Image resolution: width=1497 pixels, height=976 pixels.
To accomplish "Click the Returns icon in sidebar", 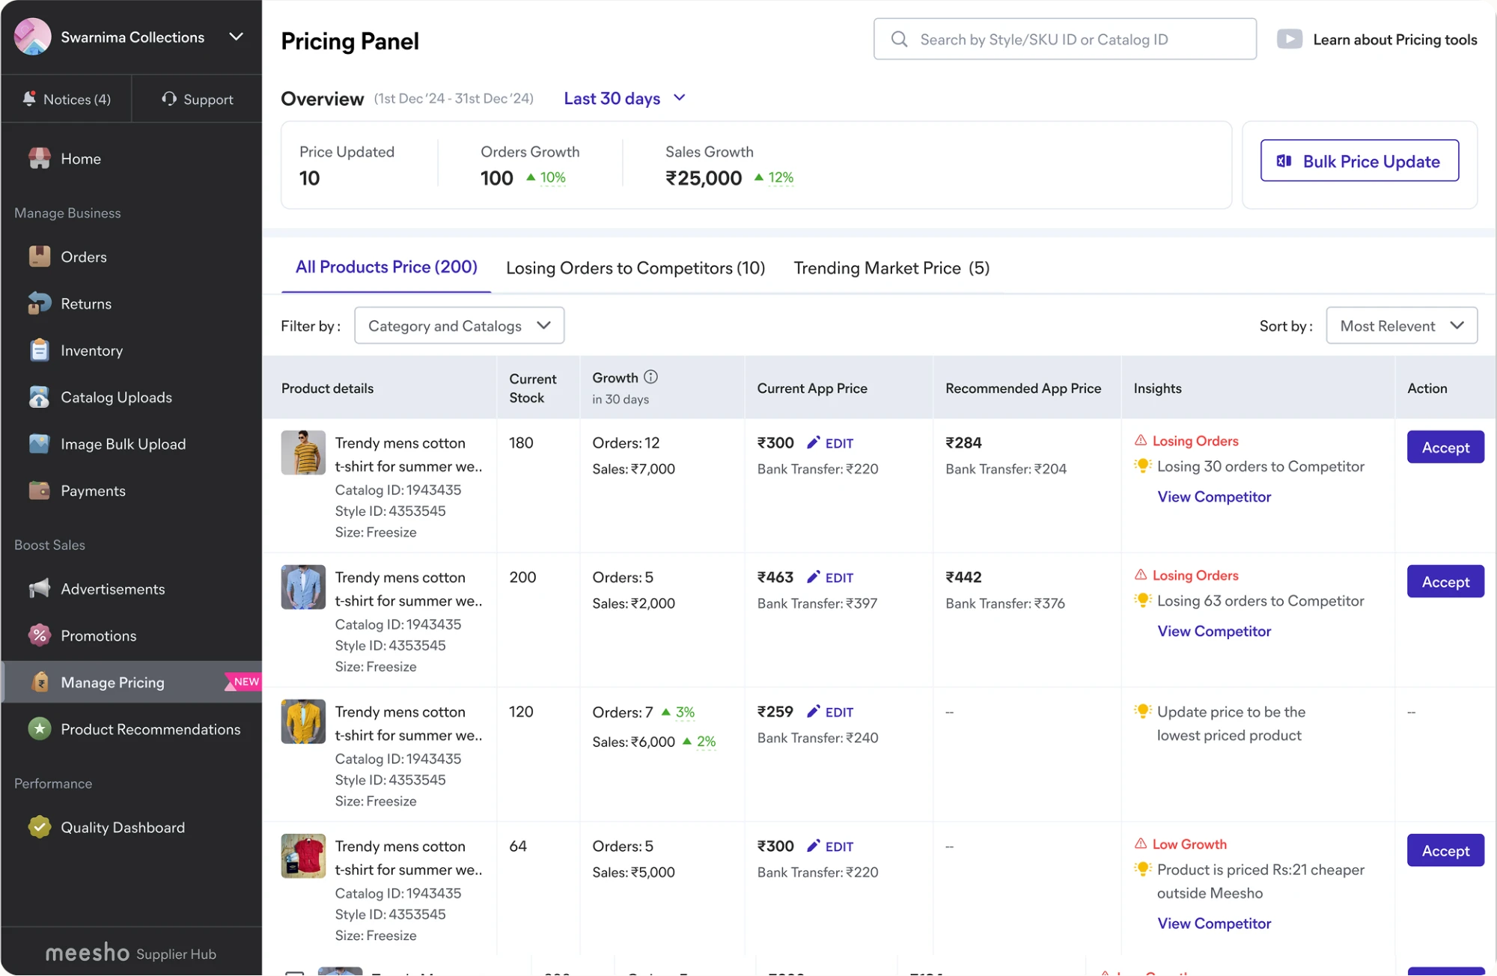I will (x=40, y=304).
